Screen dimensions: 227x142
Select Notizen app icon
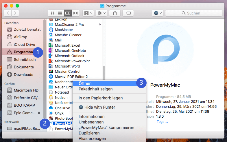pos(51,98)
